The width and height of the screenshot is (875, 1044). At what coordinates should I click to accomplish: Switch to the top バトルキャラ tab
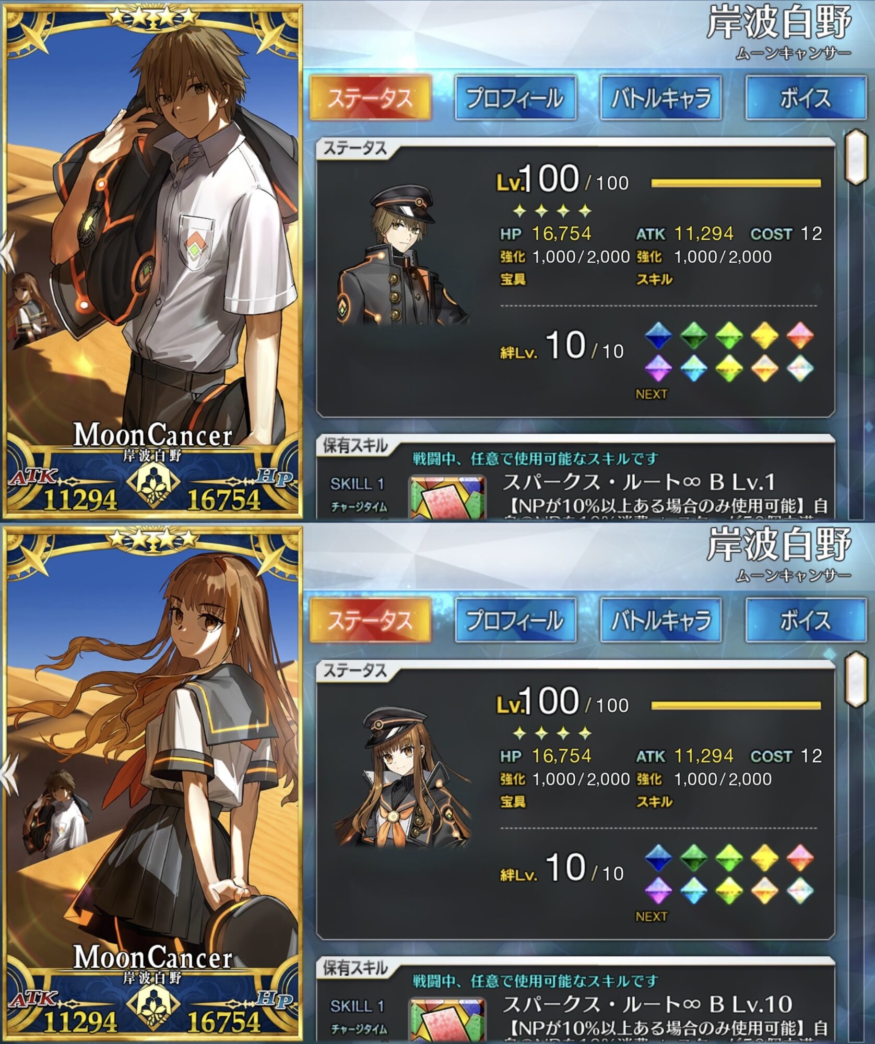click(x=661, y=98)
